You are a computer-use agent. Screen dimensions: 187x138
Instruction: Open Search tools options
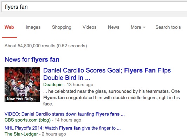click(168, 27)
